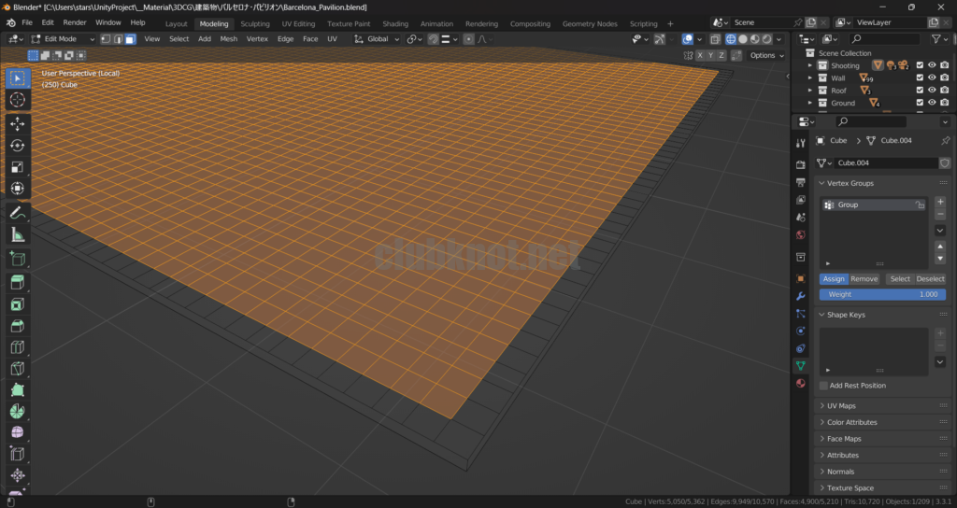Open the Modifier properties wrench tab
The width and height of the screenshot is (957, 508).
(x=801, y=296)
